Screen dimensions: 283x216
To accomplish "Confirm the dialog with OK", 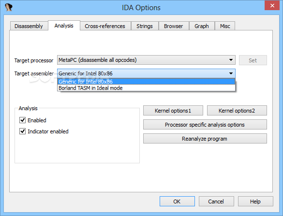I will click(177, 202).
